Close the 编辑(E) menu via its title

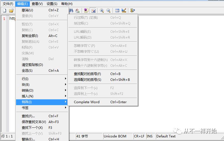point(22,4)
